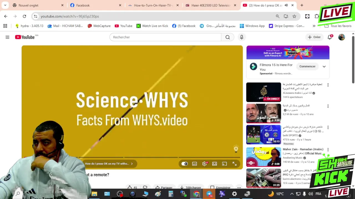Open YouTube notifications bell
The width and height of the screenshot is (355, 199).
tap(330, 37)
